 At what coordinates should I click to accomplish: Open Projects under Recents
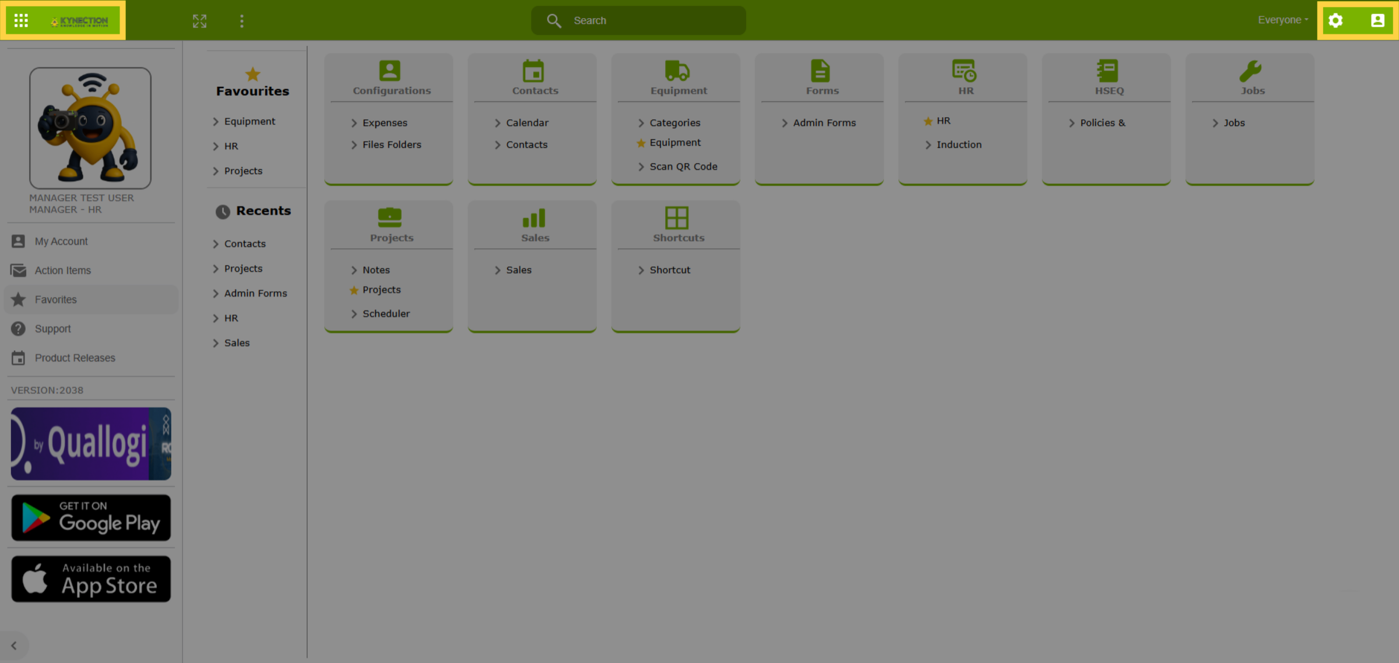[x=243, y=269]
